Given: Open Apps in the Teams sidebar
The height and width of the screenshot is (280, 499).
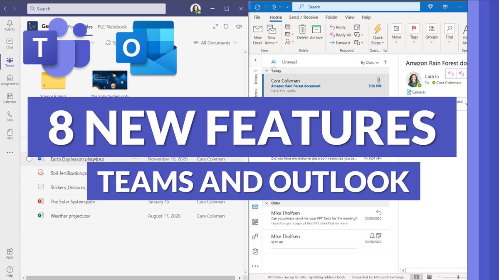Looking at the screenshot, I should pos(10,253).
